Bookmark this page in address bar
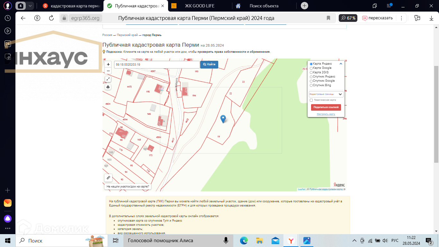The width and height of the screenshot is (439, 247). point(328,18)
